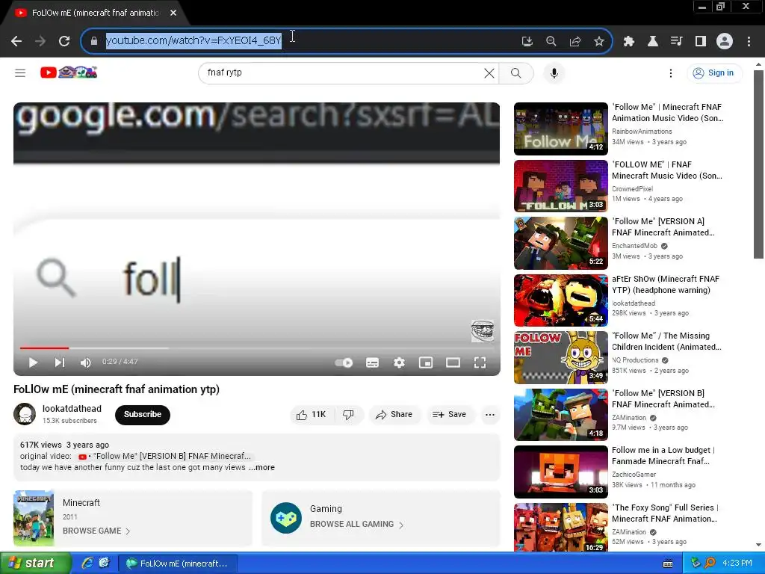Screen dimensions: 765x574
Task: Open Follow Me VERSION B by ZAMination
Action: point(560,414)
